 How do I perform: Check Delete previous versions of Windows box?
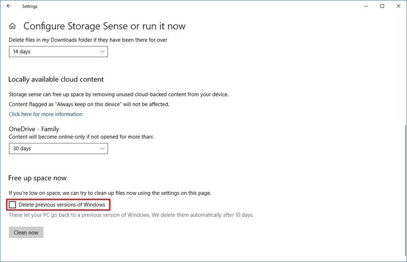tap(12, 205)
